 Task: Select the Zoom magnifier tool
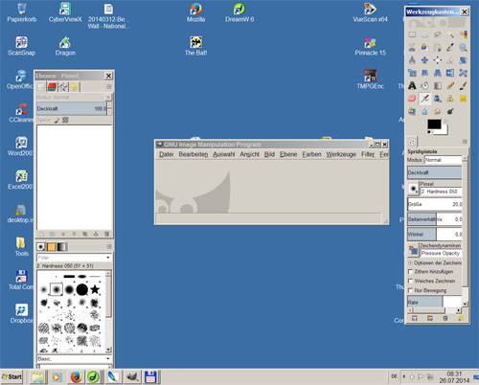[x=463, y=48]
